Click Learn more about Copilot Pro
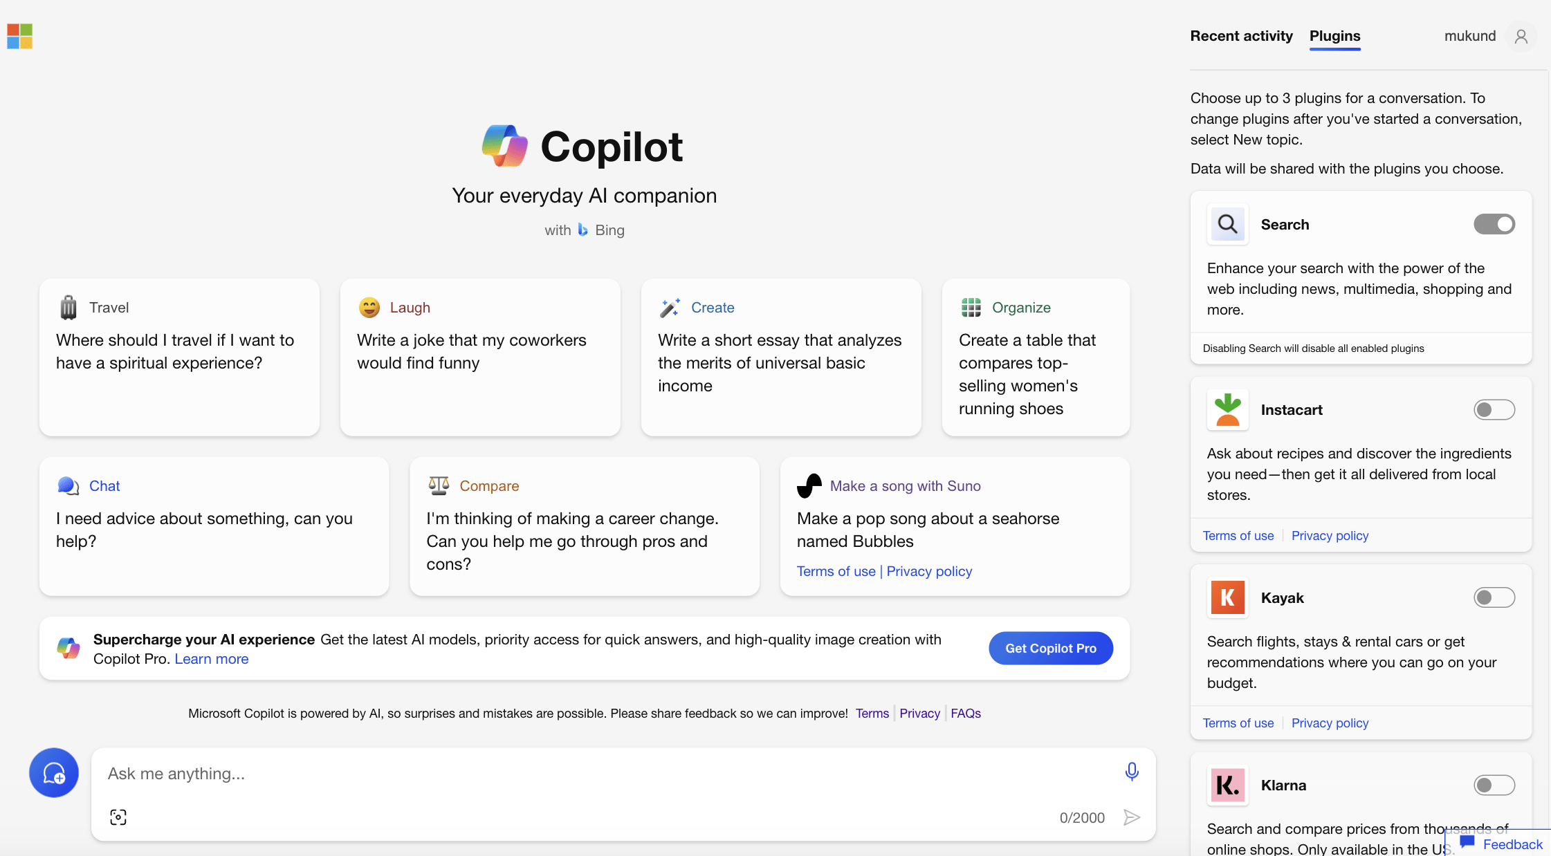 (212, 658)
